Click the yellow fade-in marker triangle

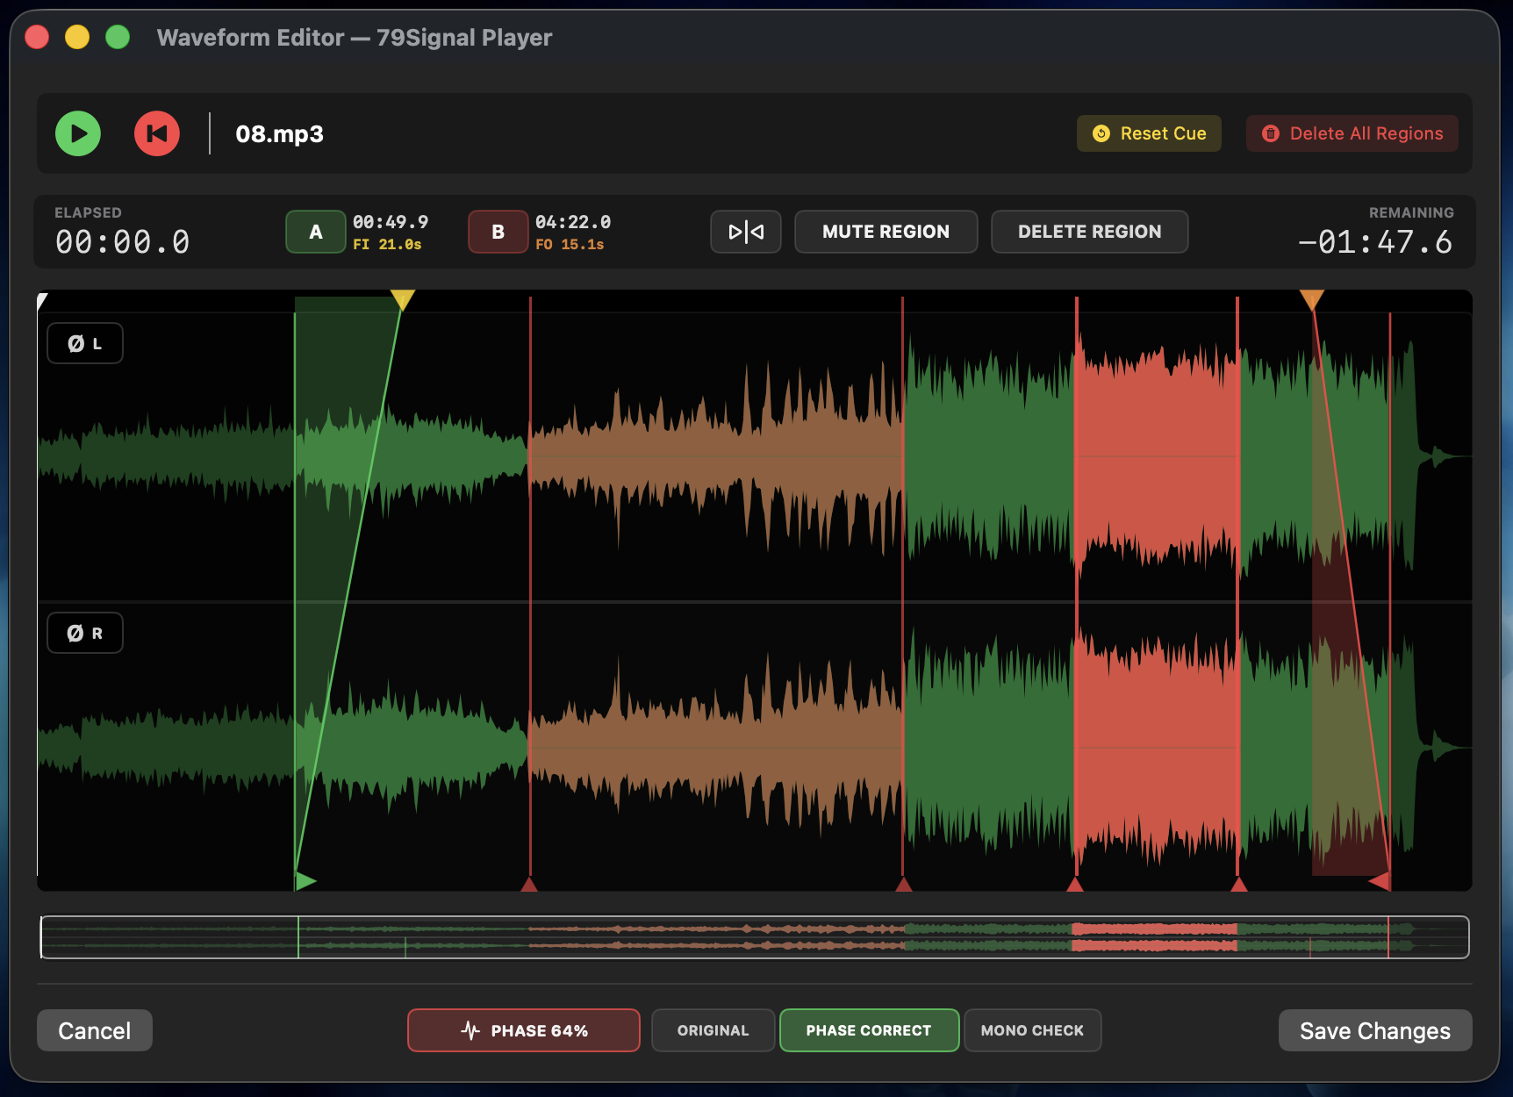tap(402, 300)
